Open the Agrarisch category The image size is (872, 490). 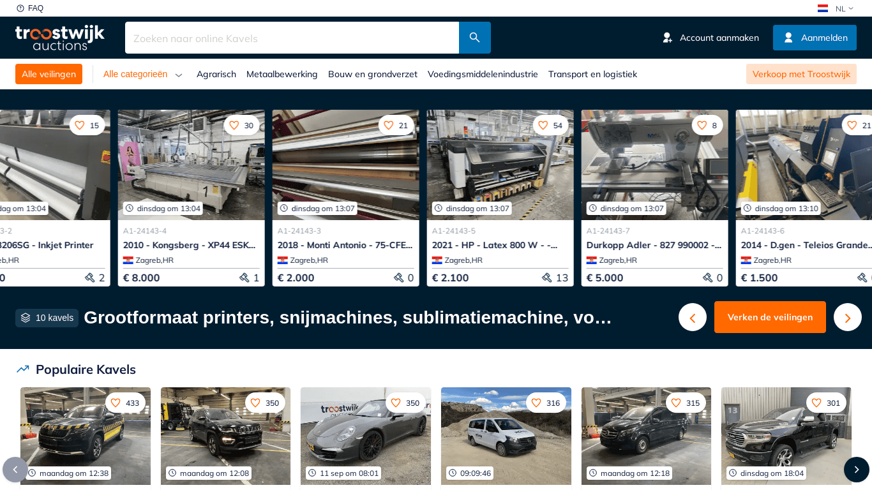216,74
